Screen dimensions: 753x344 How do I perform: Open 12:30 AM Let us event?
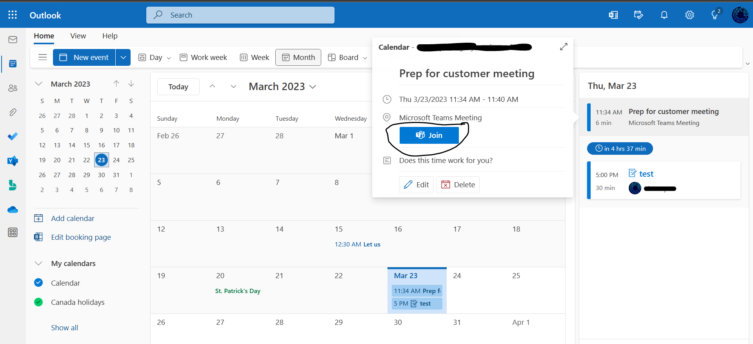[x=357, y=244]
